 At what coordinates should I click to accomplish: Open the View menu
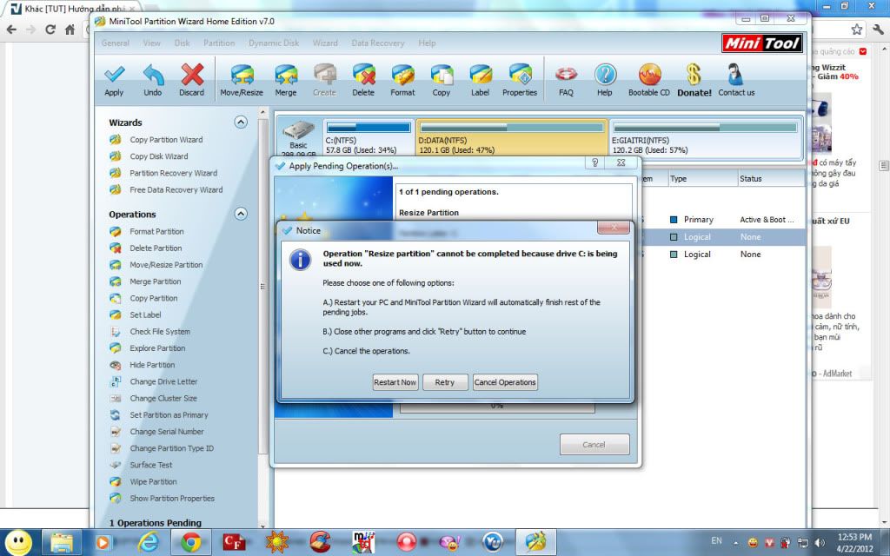151,43
